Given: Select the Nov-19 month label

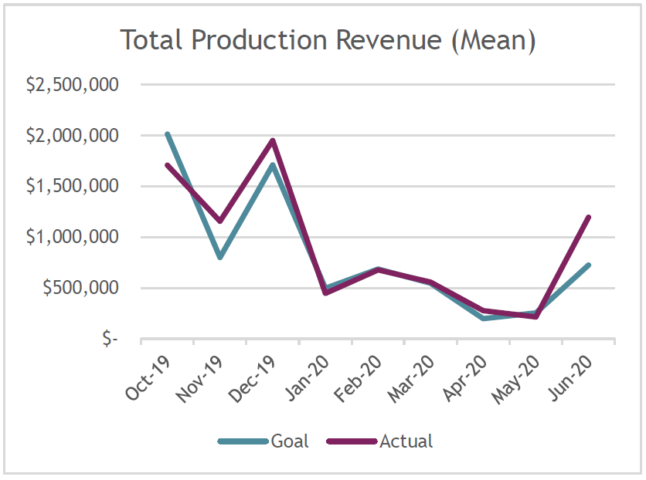Looking at the screenshot, I should point(199,379).
